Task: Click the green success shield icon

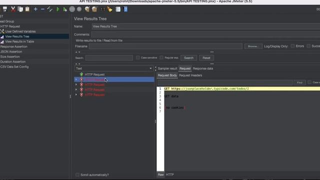Action: 81,74
